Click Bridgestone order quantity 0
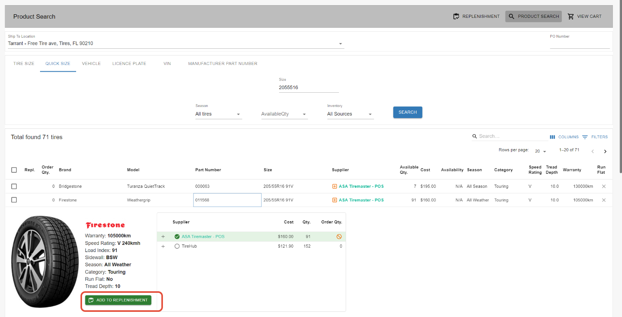Screen dimensions: 622x317 click(x=54, y=186)
